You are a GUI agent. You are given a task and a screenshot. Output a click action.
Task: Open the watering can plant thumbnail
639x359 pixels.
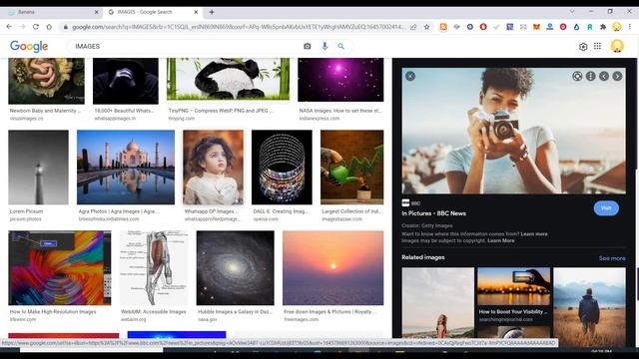351,168
